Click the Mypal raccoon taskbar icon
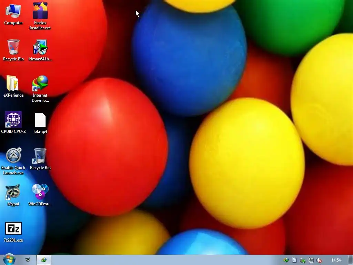Image resolution: width=353 pixels, height=265 pixels. [28, 260]
